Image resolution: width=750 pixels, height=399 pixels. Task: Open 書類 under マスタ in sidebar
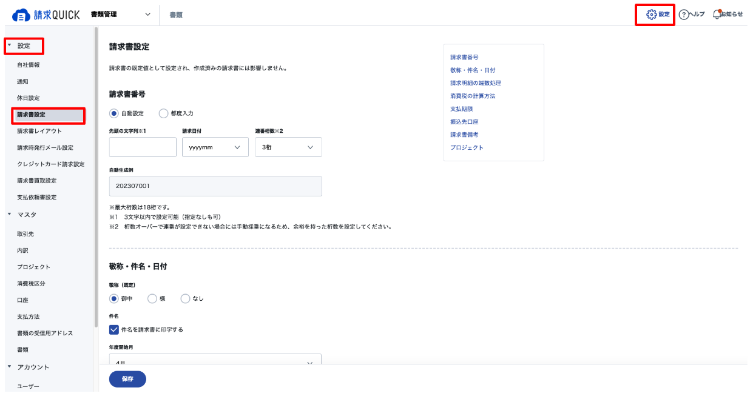pos(22,350)
